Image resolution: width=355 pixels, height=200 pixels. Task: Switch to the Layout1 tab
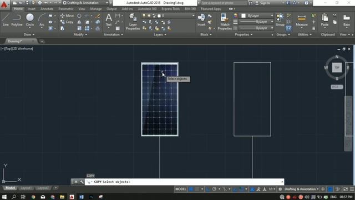click(26, 188)
